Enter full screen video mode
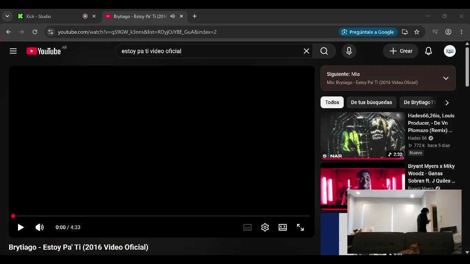This screenshot has width=470, height=264. tap(300, 227)
